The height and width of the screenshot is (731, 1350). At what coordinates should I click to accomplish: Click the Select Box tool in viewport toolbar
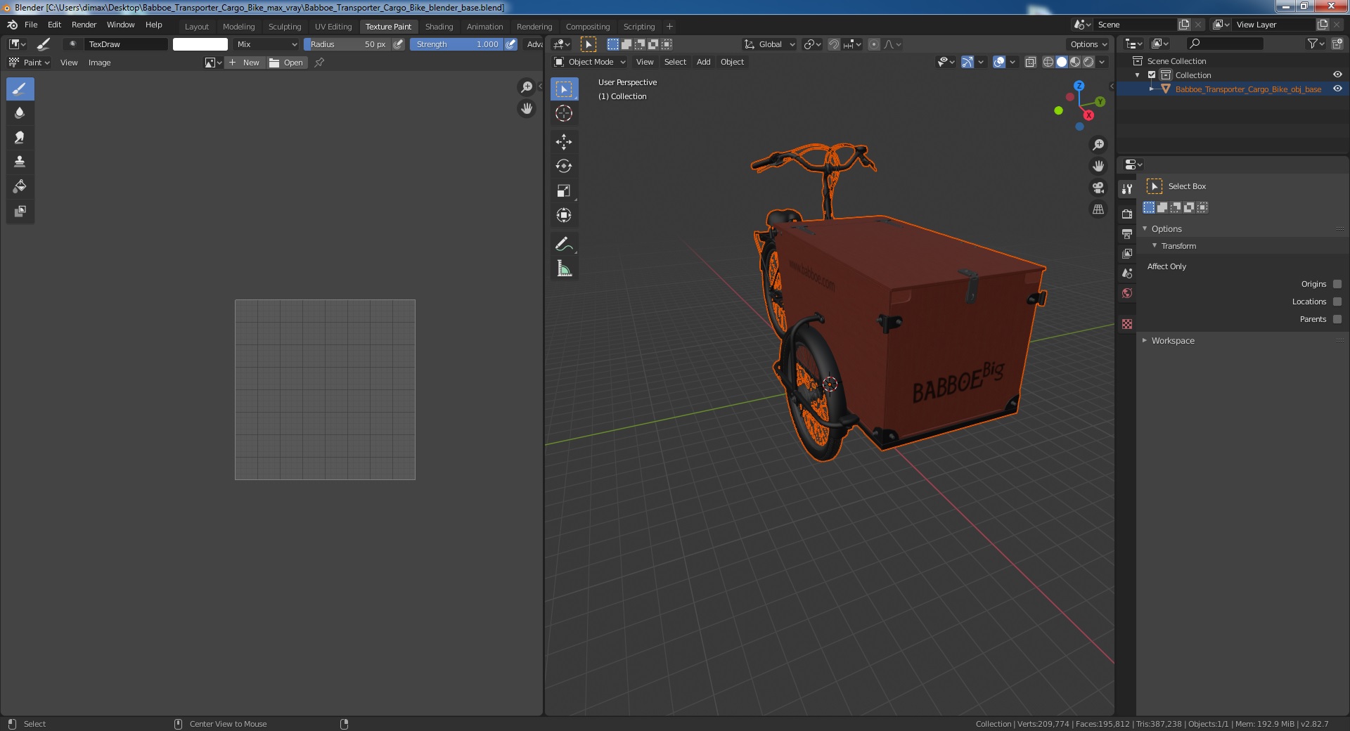click(564, 89)
